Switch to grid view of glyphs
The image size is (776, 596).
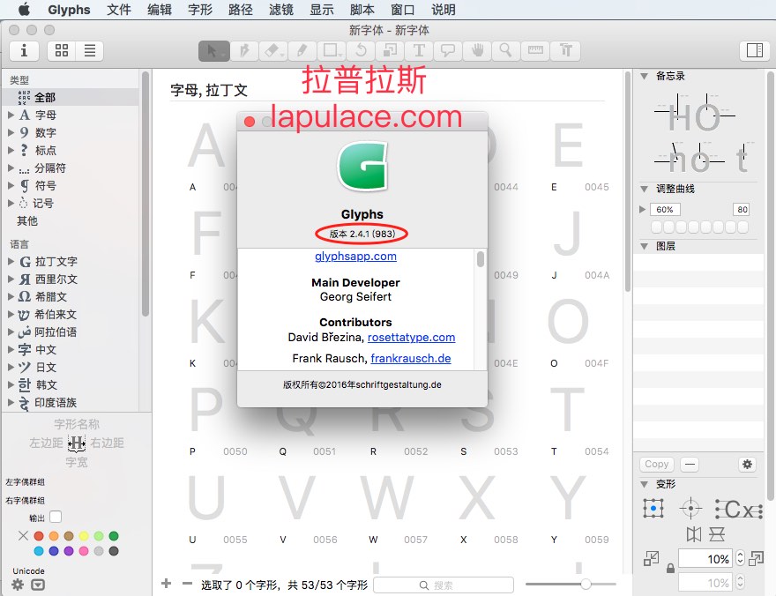tap(62, 51)
